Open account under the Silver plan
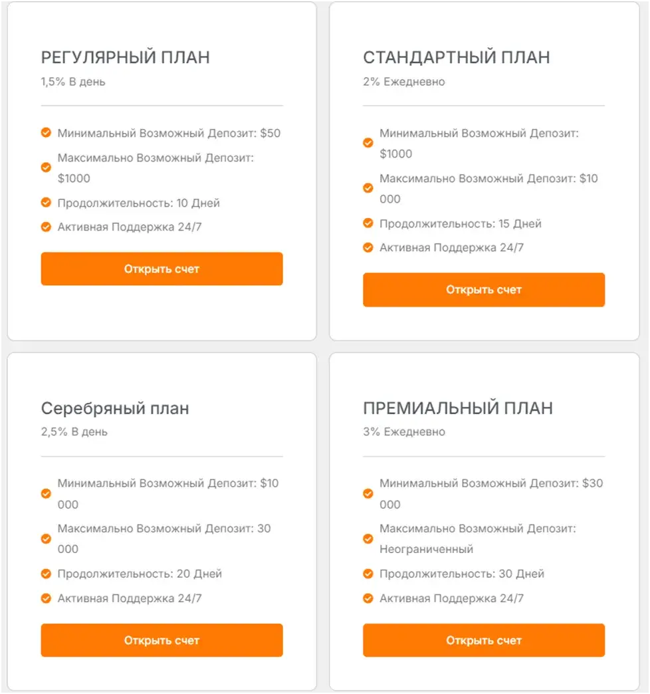The image size is (650, 694). [162, 640]
